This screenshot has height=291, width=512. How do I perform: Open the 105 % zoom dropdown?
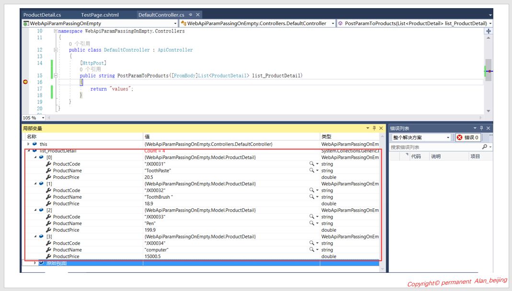[x=43, y=118]
